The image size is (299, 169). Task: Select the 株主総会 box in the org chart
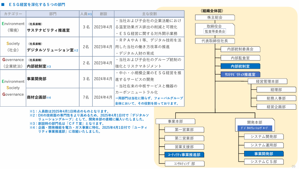point(215,17)
